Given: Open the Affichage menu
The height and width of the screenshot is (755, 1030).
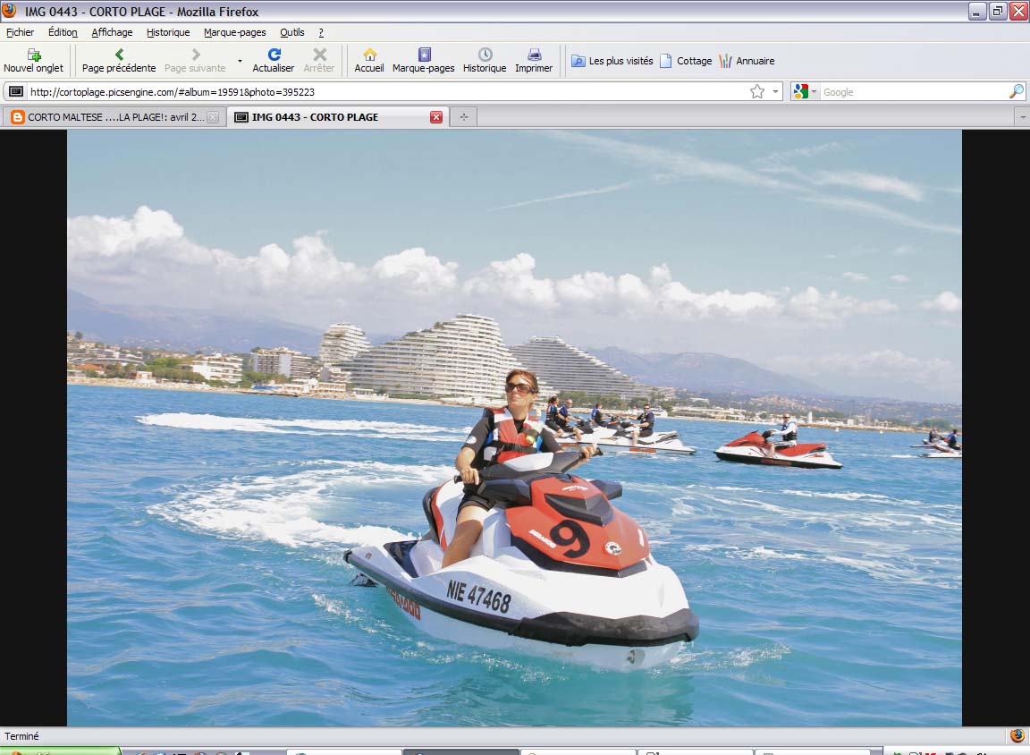Looking at the screenshot, I should (x=112, y=32).
